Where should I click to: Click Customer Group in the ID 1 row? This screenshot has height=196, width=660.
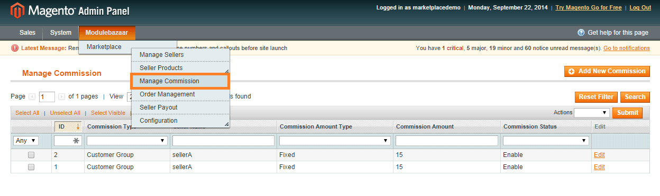pos(110,167)
